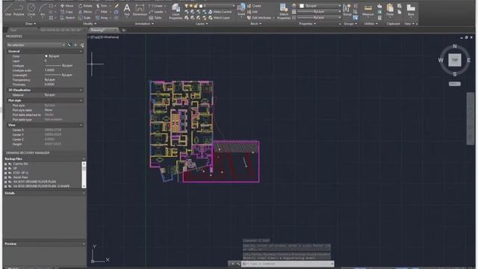Expand the Annotation panel flyout

(144, 23)
